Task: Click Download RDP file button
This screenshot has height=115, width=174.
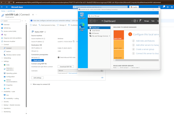Action: 66,67
